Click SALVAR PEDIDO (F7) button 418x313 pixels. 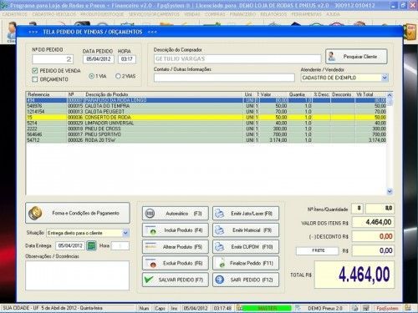[x=176, y=280]
